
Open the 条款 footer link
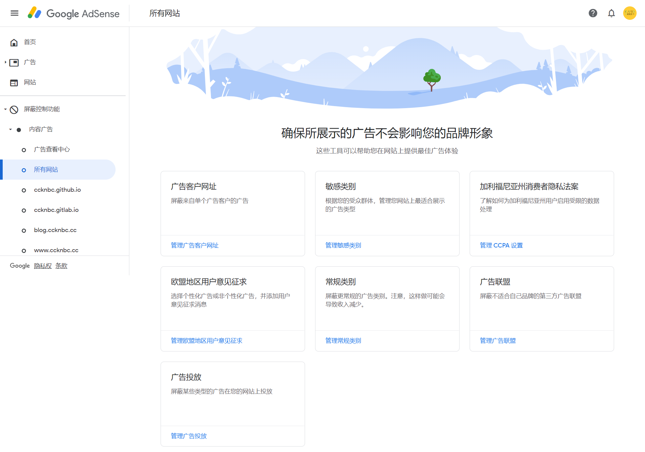(x=61, y=266)
